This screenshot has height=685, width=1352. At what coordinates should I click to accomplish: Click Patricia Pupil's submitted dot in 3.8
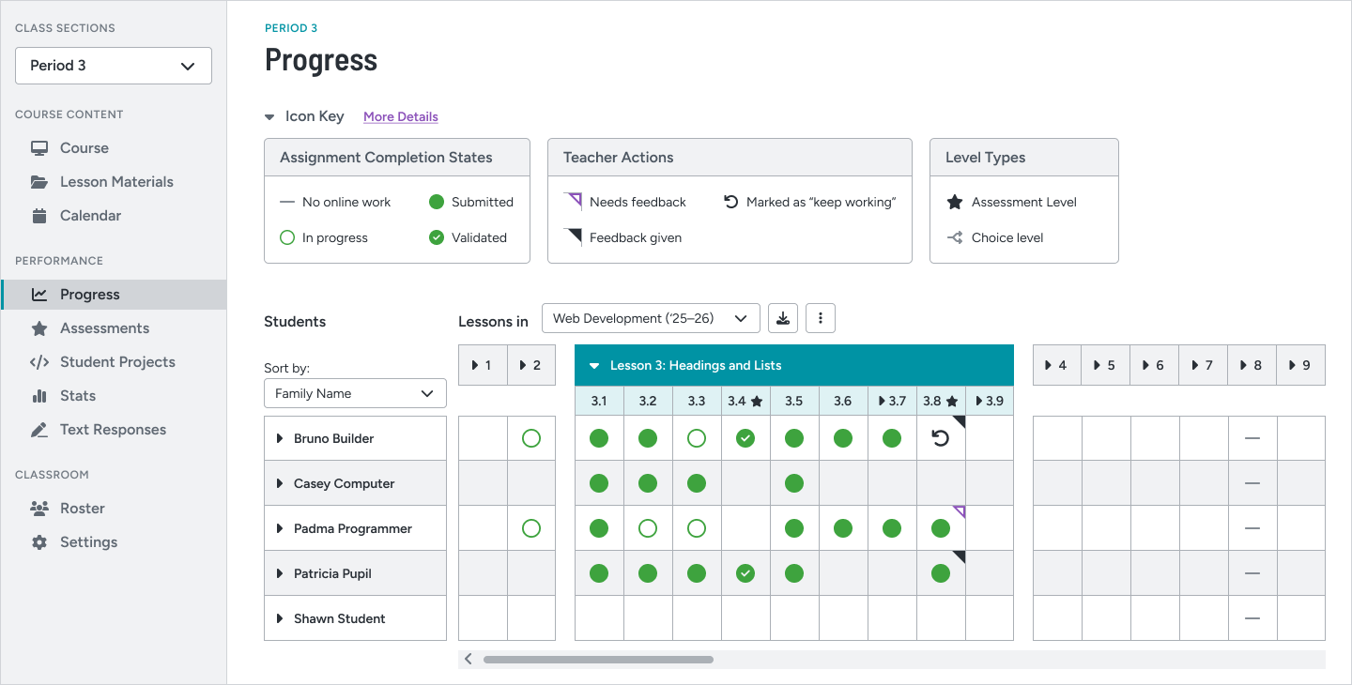pyautogui.click(x=941, y=573)
